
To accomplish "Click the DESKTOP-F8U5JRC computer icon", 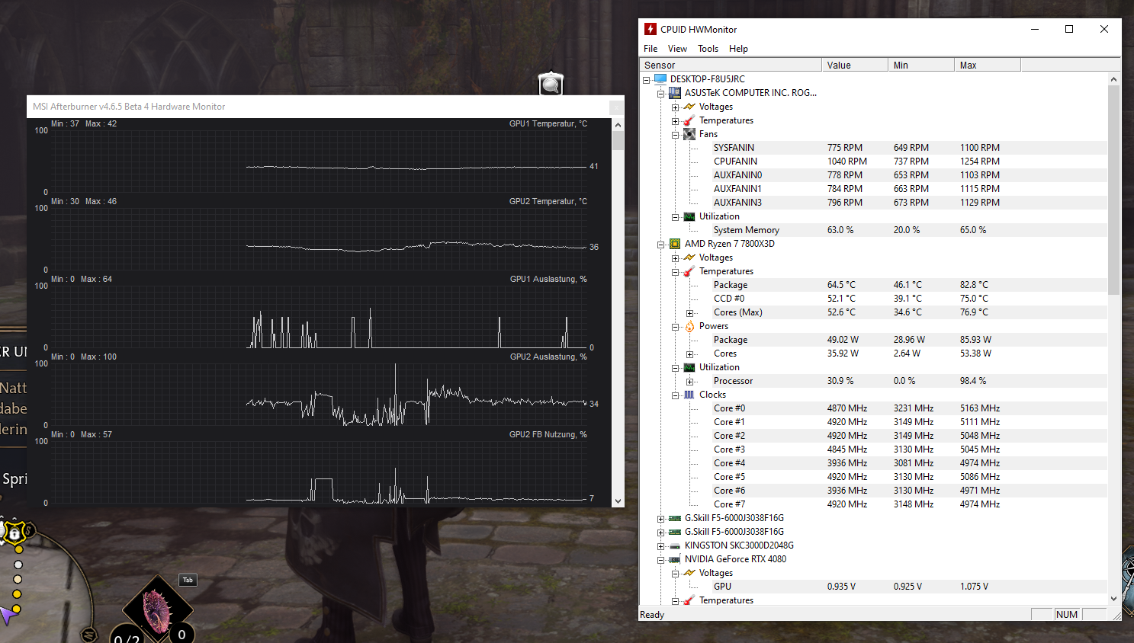I will point(660,79).
